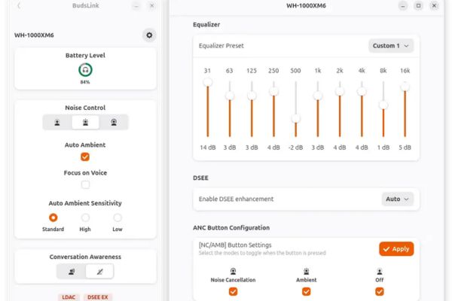The height and width of the screenshot is (301, 452).
Task: Click the 125 Hz equalizer slider
Action: [252, 109]
